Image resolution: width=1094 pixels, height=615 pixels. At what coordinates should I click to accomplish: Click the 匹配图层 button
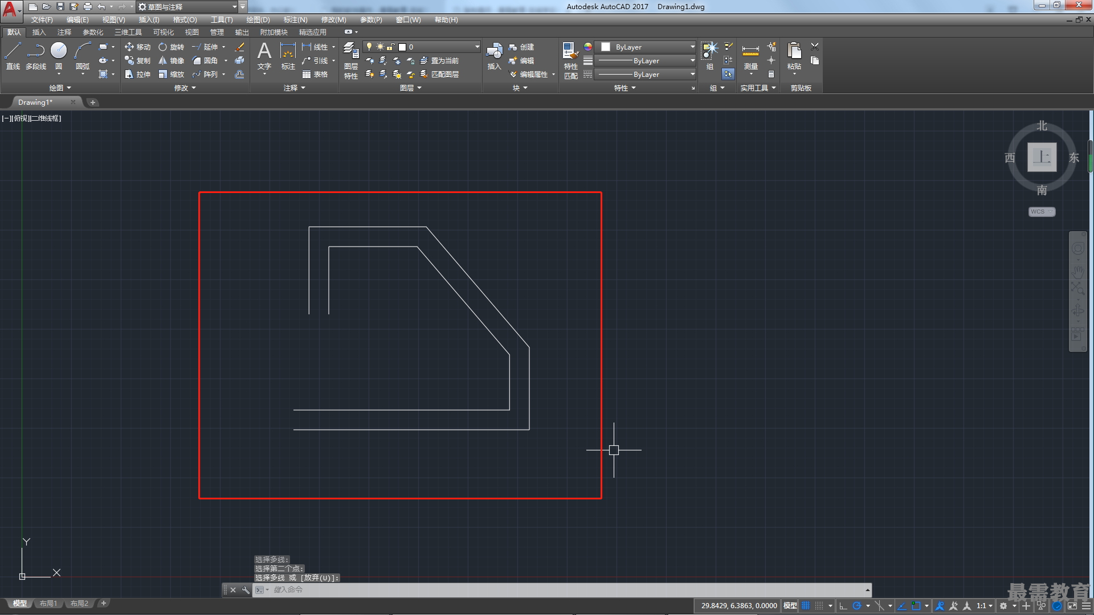click(x=439, y=74)
